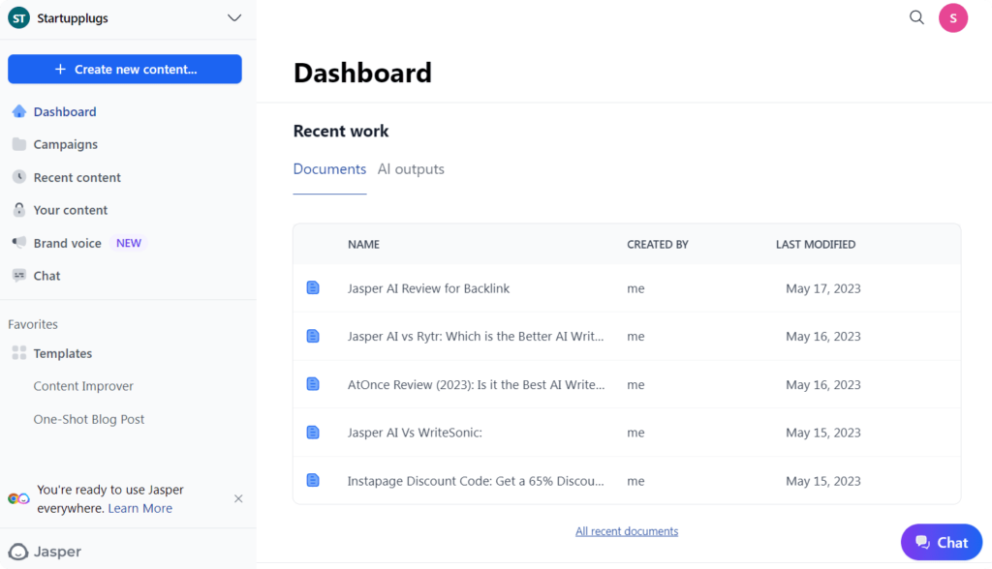Open Brand voice section
Viewport: 992px width, 569px height.
(67, 244)
